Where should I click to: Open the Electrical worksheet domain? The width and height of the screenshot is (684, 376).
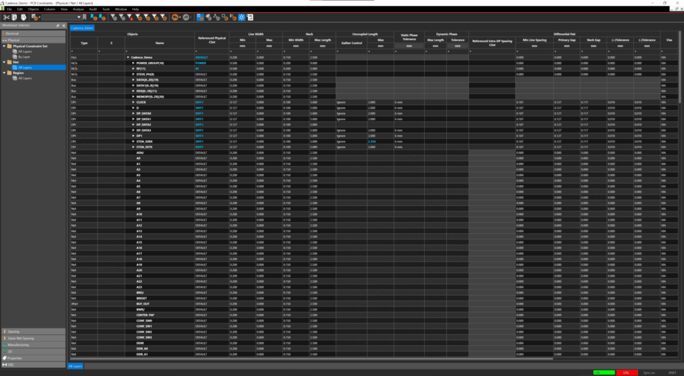[33, 33]
